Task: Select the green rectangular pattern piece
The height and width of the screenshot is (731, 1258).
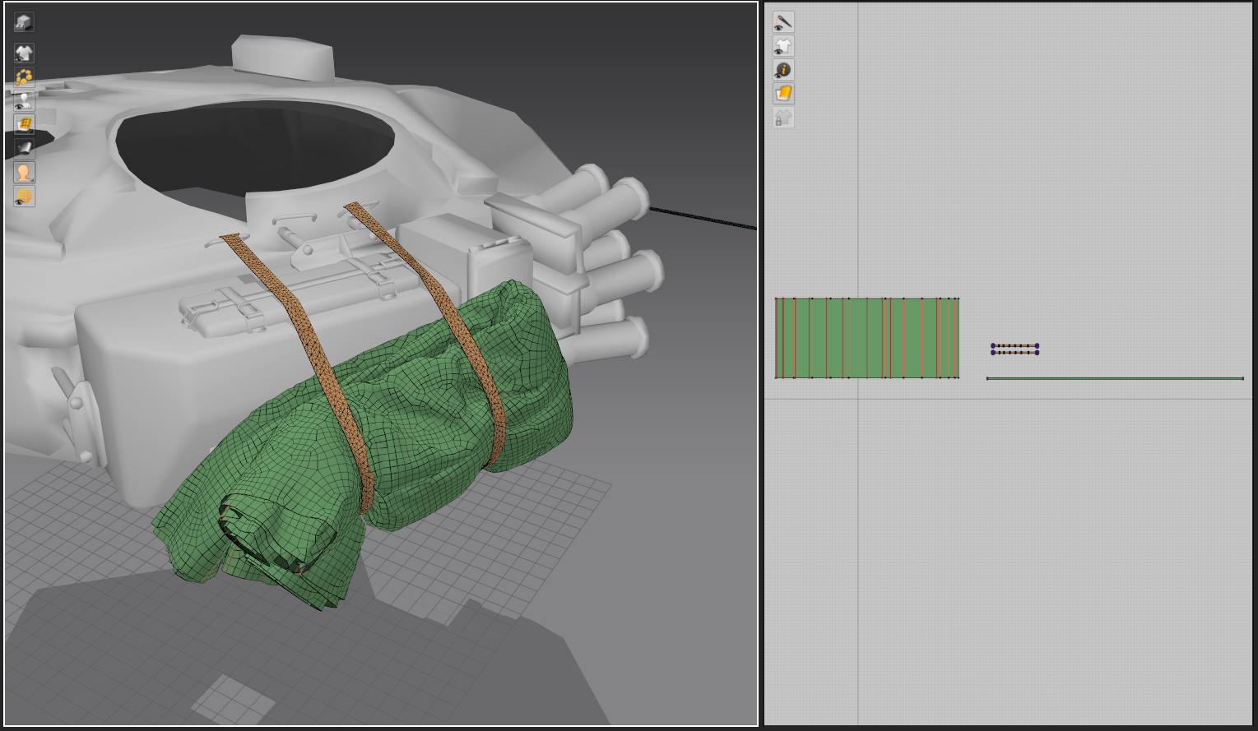Action: 866,338
